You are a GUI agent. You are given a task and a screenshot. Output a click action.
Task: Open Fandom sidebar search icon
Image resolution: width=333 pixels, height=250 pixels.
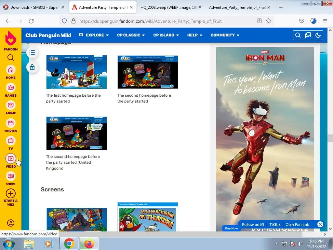click(11, 58)
